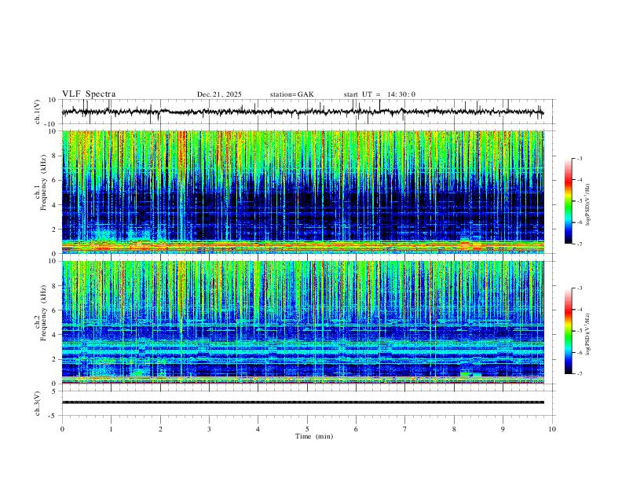Click time axis tick label "5"
The width and height of the screenshot is (622, 481).
tap(307, 429)
